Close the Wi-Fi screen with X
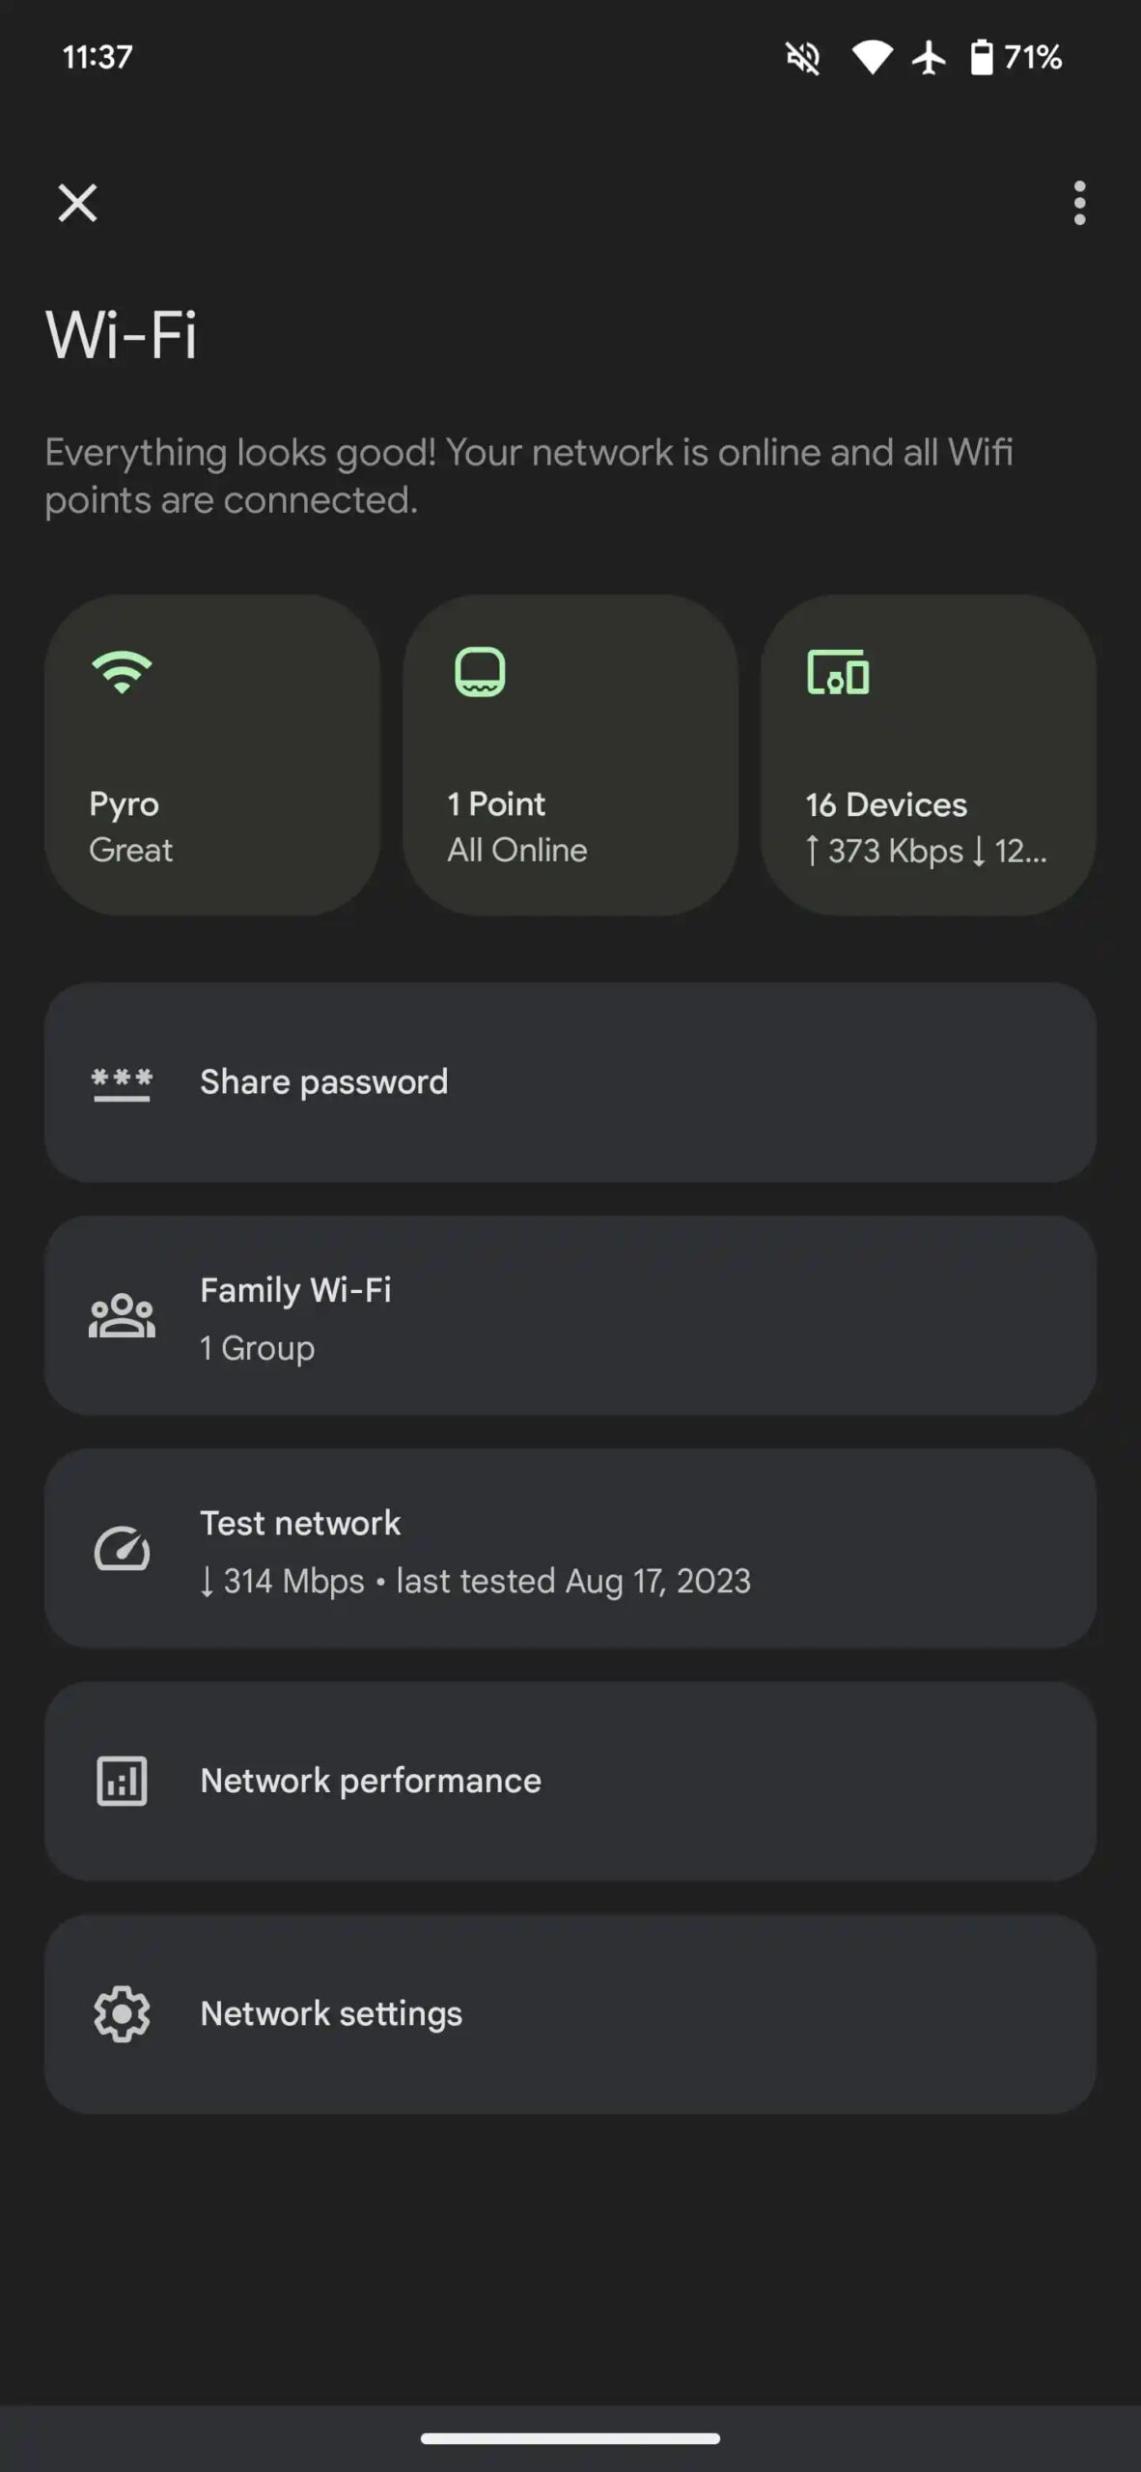 coord(77,203)
